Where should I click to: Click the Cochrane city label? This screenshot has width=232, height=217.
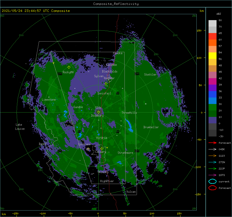point(84,144)
